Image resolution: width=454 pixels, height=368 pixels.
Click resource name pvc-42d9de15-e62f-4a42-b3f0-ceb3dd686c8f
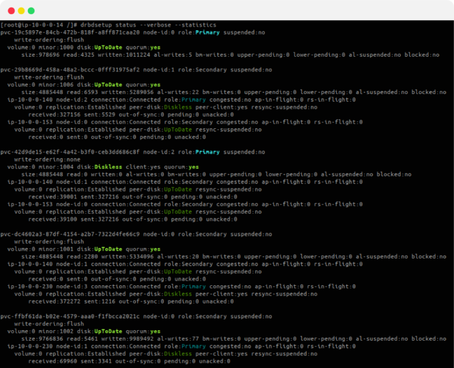point(70,152)
